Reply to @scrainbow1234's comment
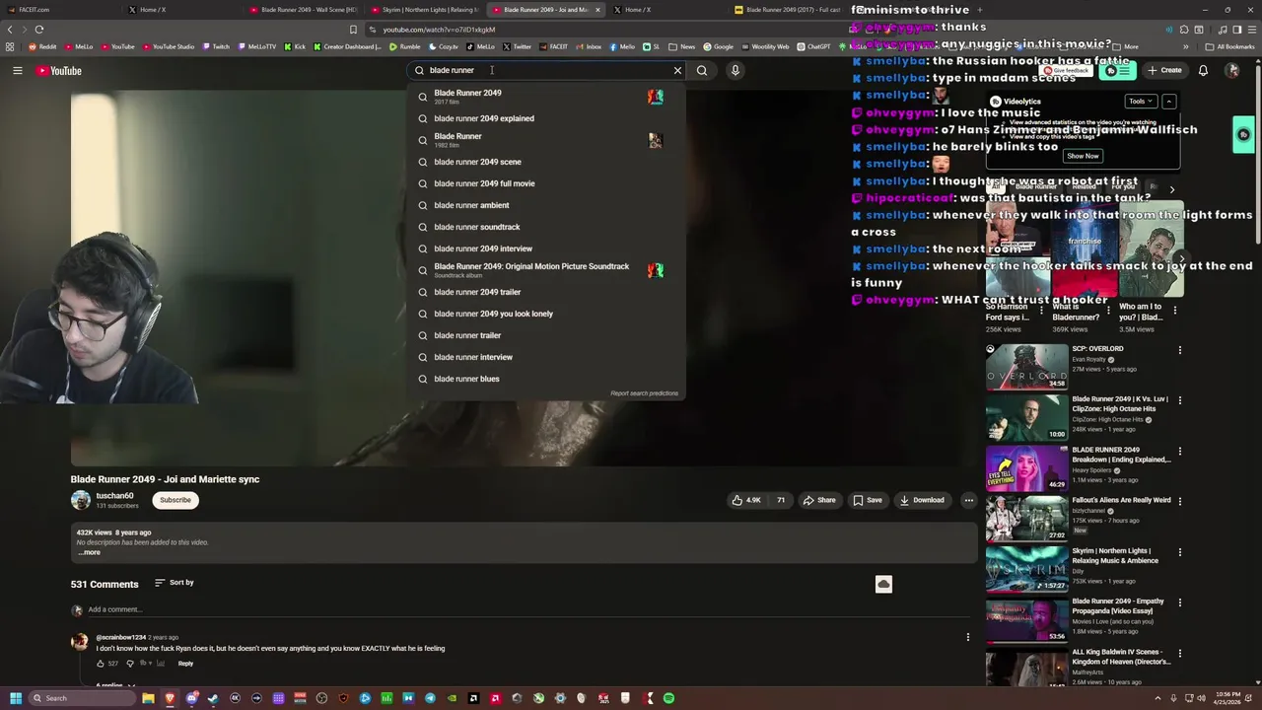The image size is (1262, 710). (x=185, y=664)
